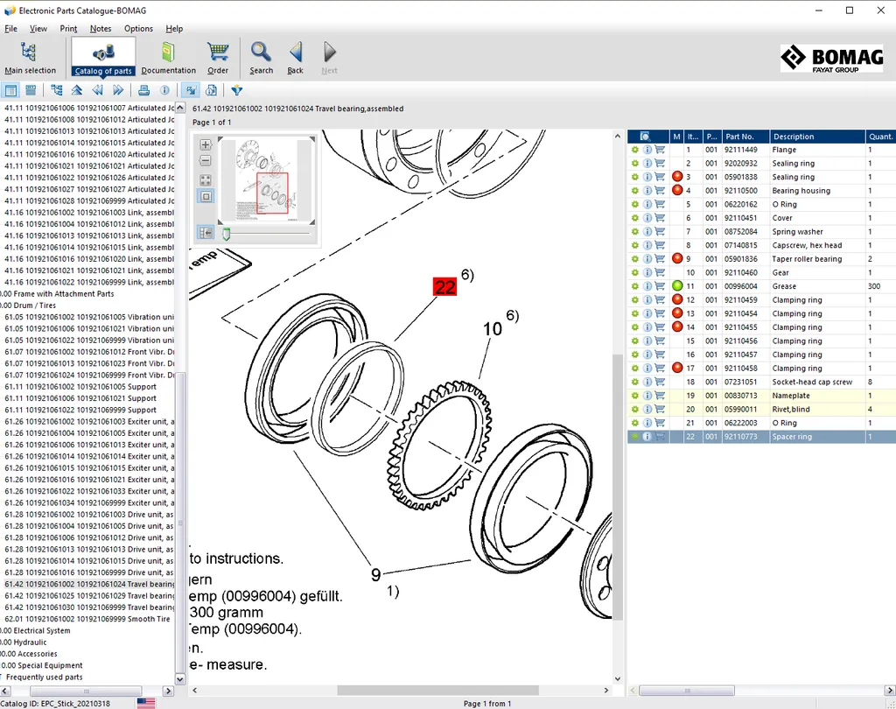The height and width of the screenshot is (709, 896).
Task: Click the M column header
Action: point(676,136)
